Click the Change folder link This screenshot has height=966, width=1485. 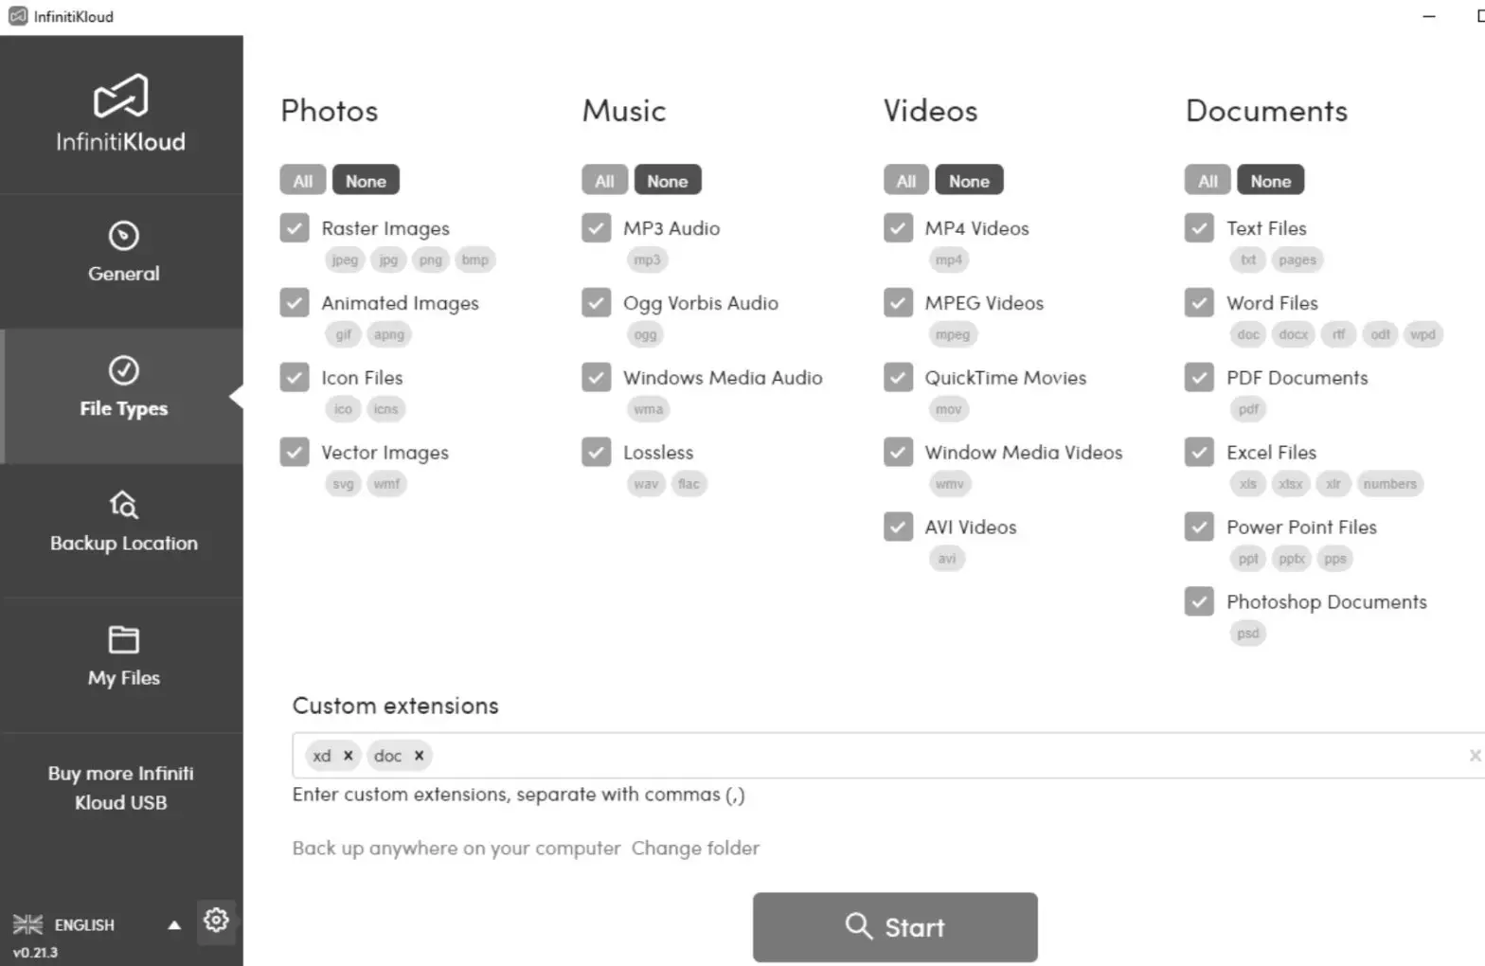pos(695,849)
